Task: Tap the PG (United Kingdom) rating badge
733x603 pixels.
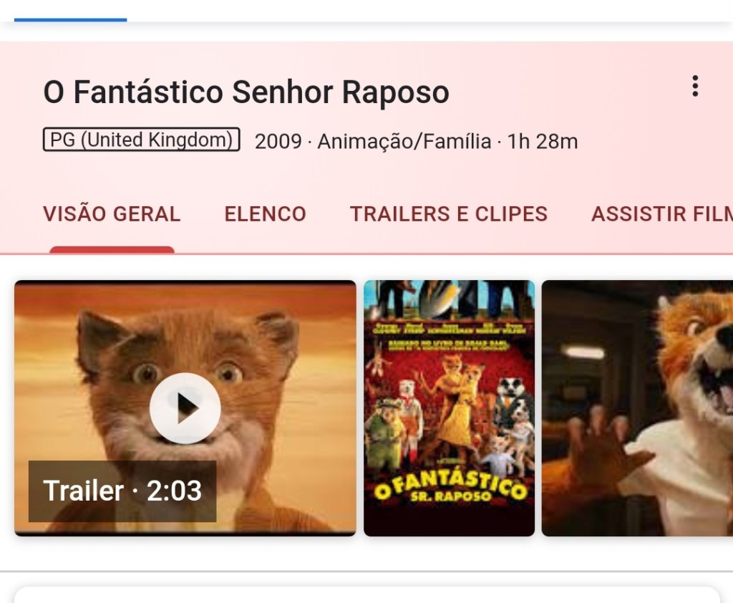Action: 141,140
